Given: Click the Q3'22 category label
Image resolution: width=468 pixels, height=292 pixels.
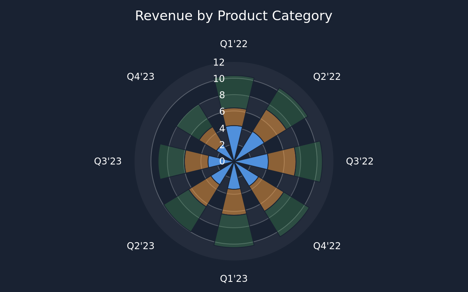Looking at the screenshot, I should tap(360, 161).
